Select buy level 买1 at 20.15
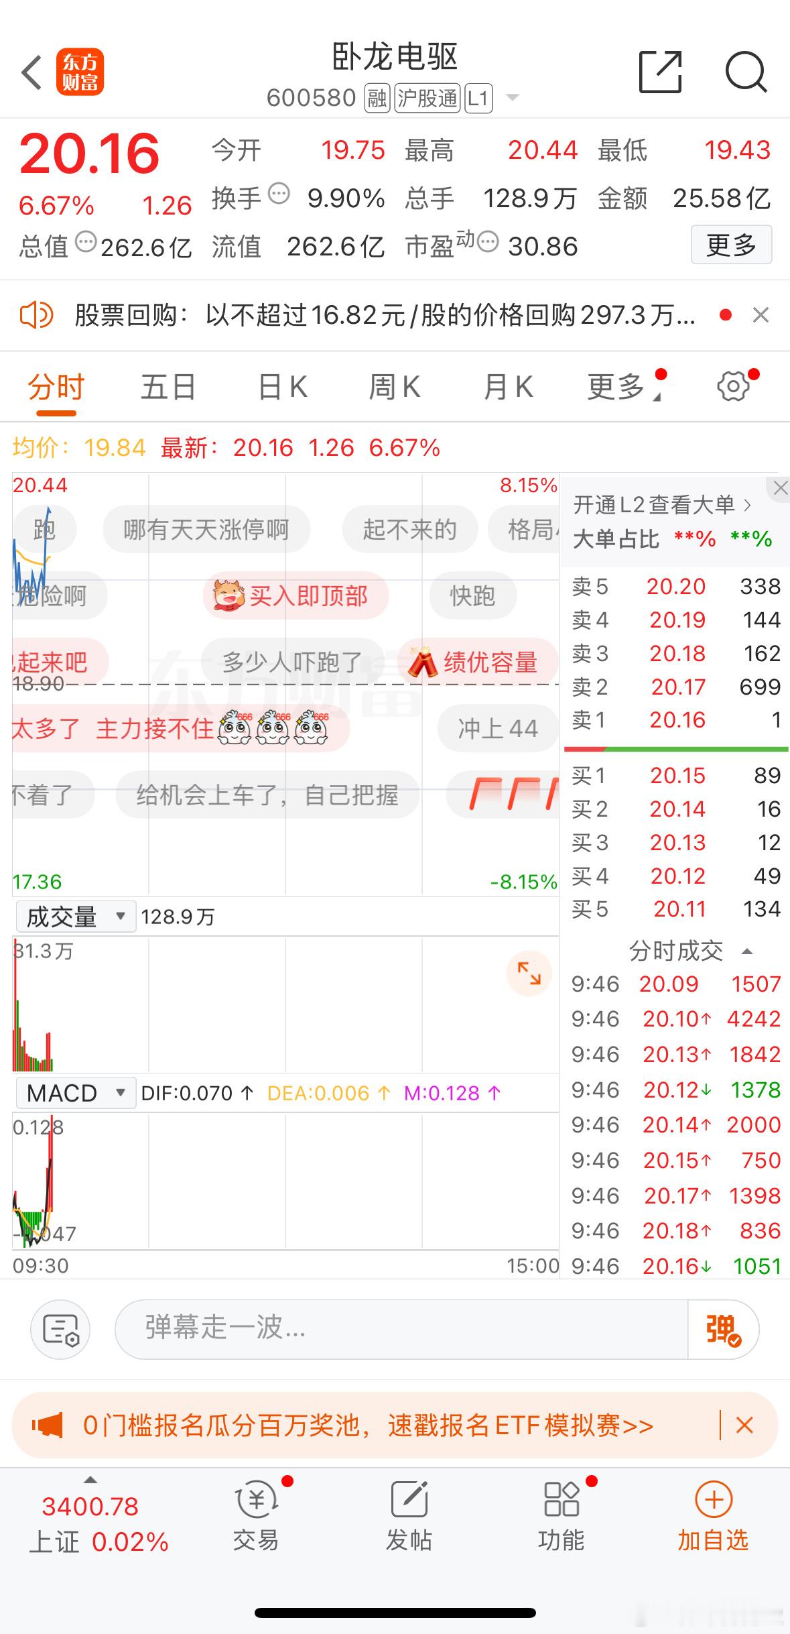790x1634 pixels. pos(676,775)
